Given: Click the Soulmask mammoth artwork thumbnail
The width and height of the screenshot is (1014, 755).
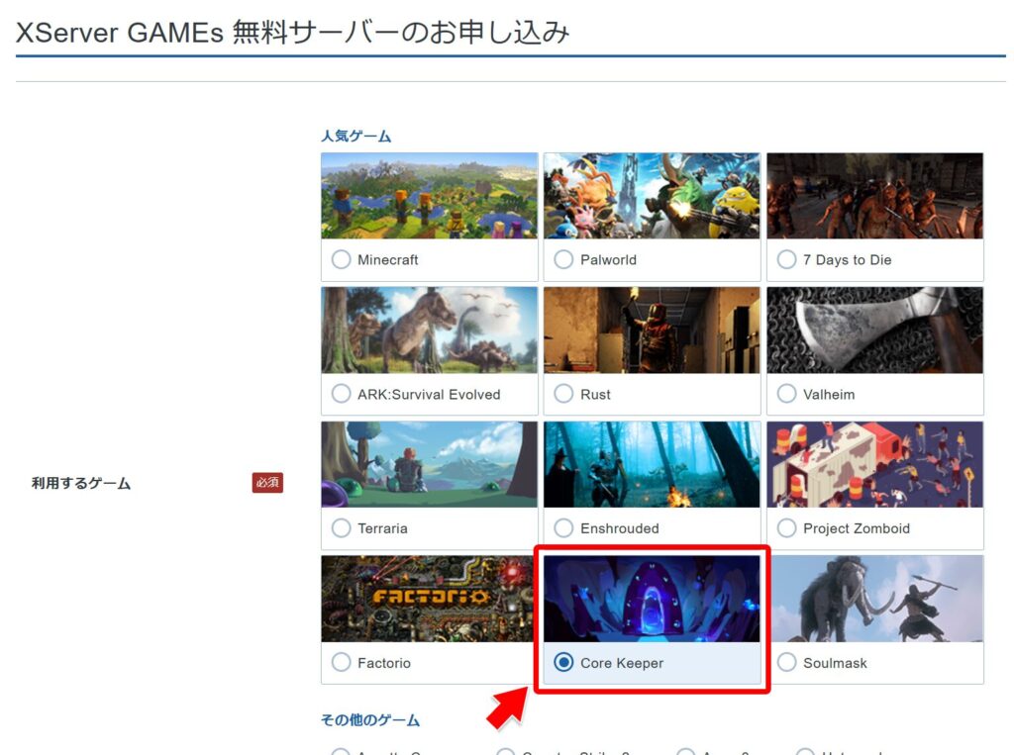Looking at the screenshot, I should point(874,599).
